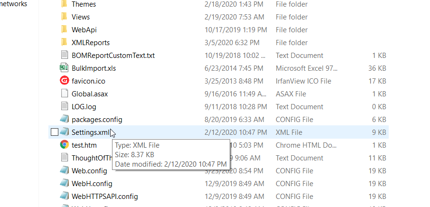The height and width of the screenshot is (207, 430).
Task: Click the Views folder icon
Action: coord(64,17)
